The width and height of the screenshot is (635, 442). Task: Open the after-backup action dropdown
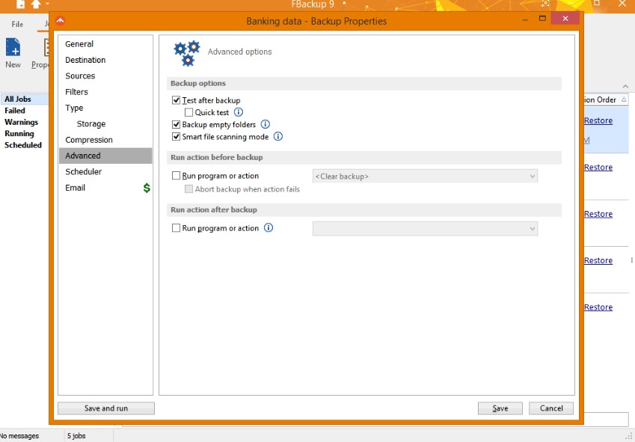tap(532, 228)
